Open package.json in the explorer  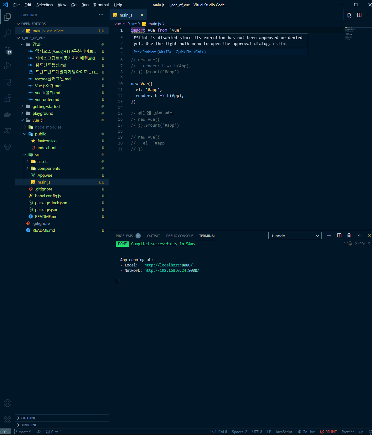point(62,210)
